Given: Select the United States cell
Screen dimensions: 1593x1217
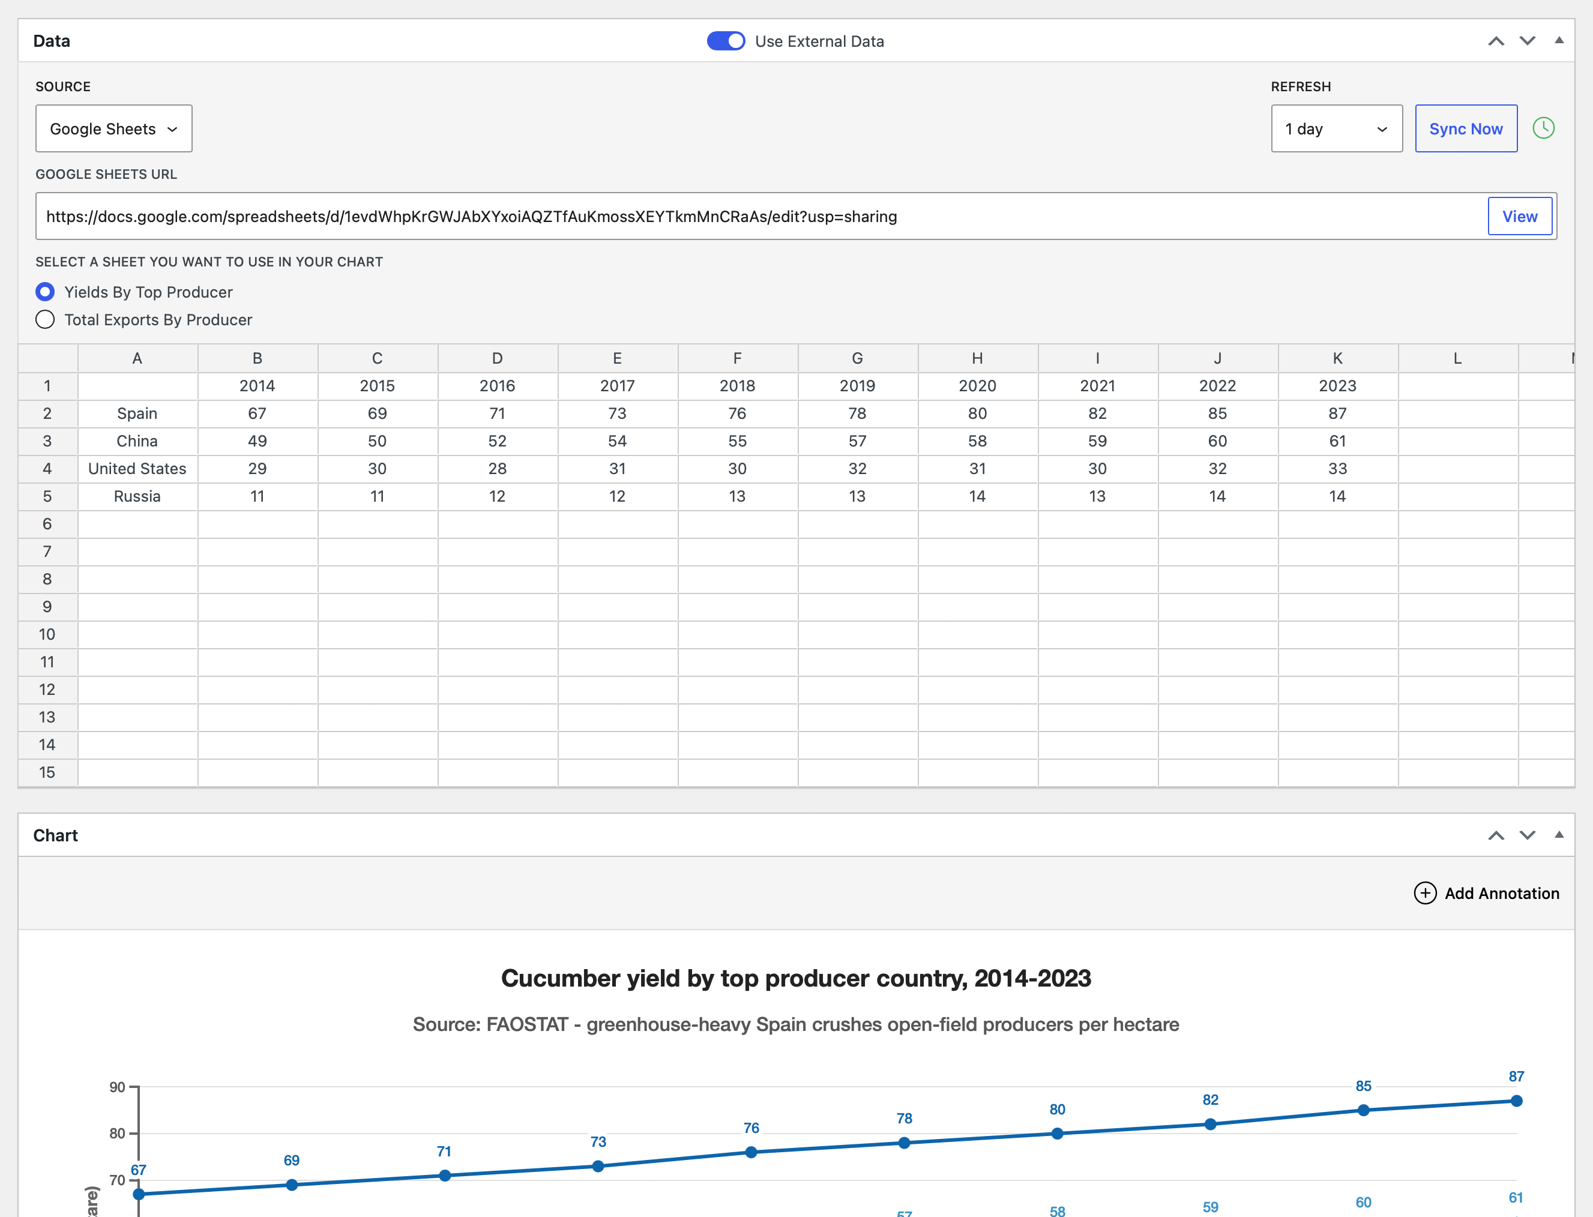Looking at the screenshot, I should tap(137, 469).
